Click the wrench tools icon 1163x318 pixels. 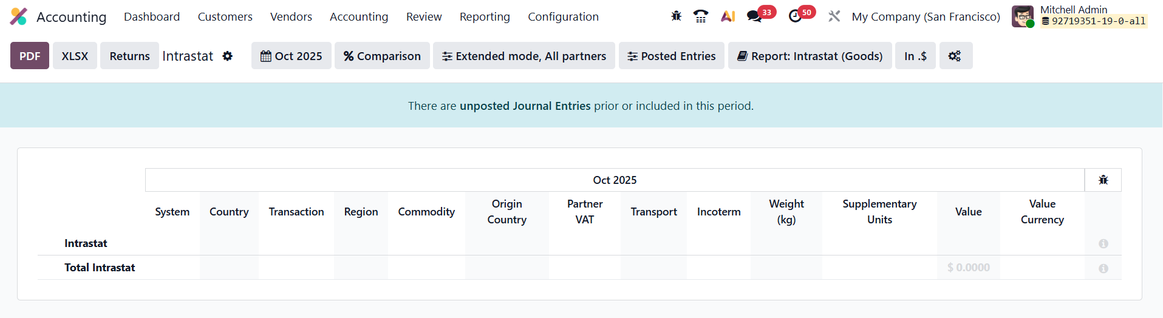point(834,16)
